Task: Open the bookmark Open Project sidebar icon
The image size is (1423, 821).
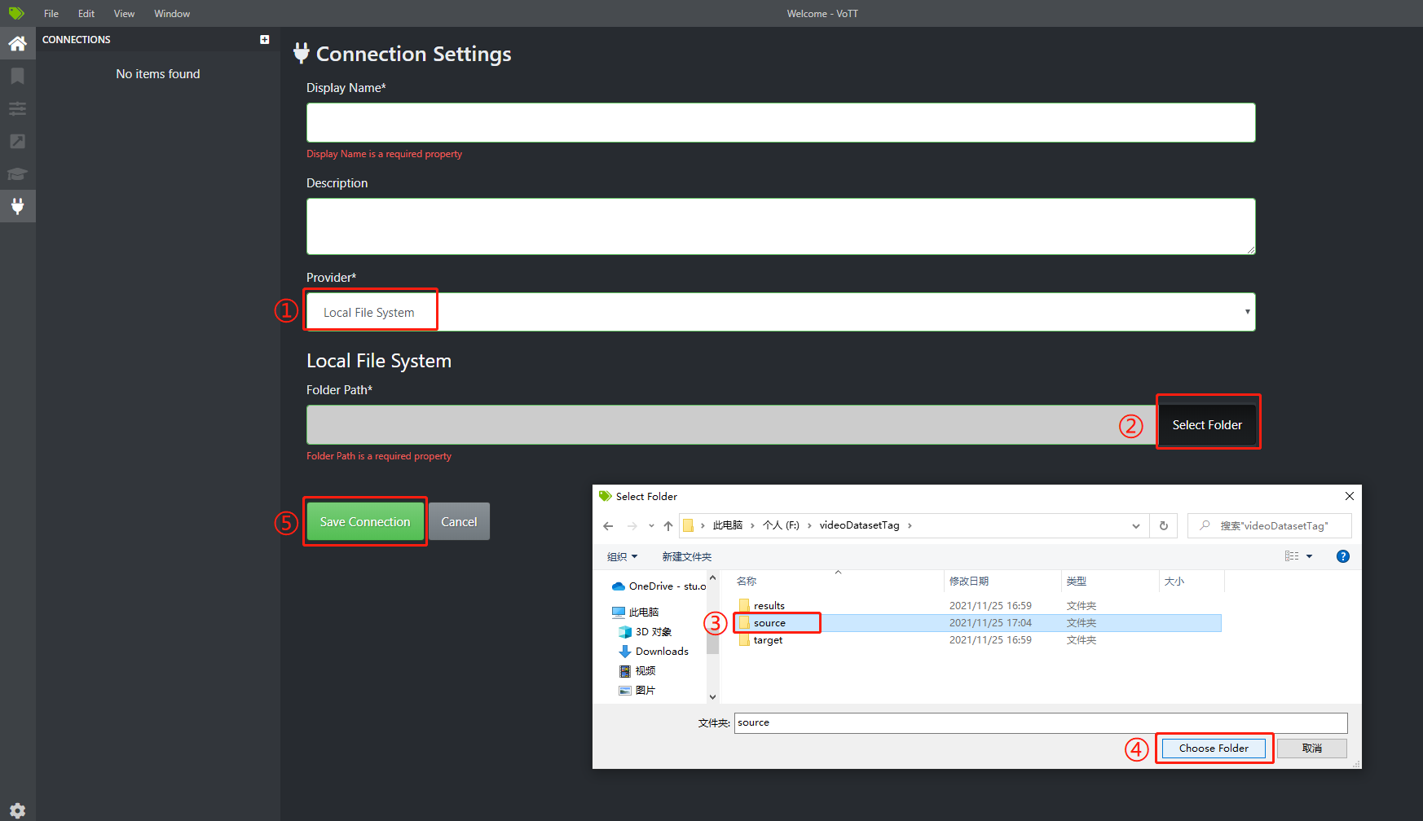Action: [17, 76]
